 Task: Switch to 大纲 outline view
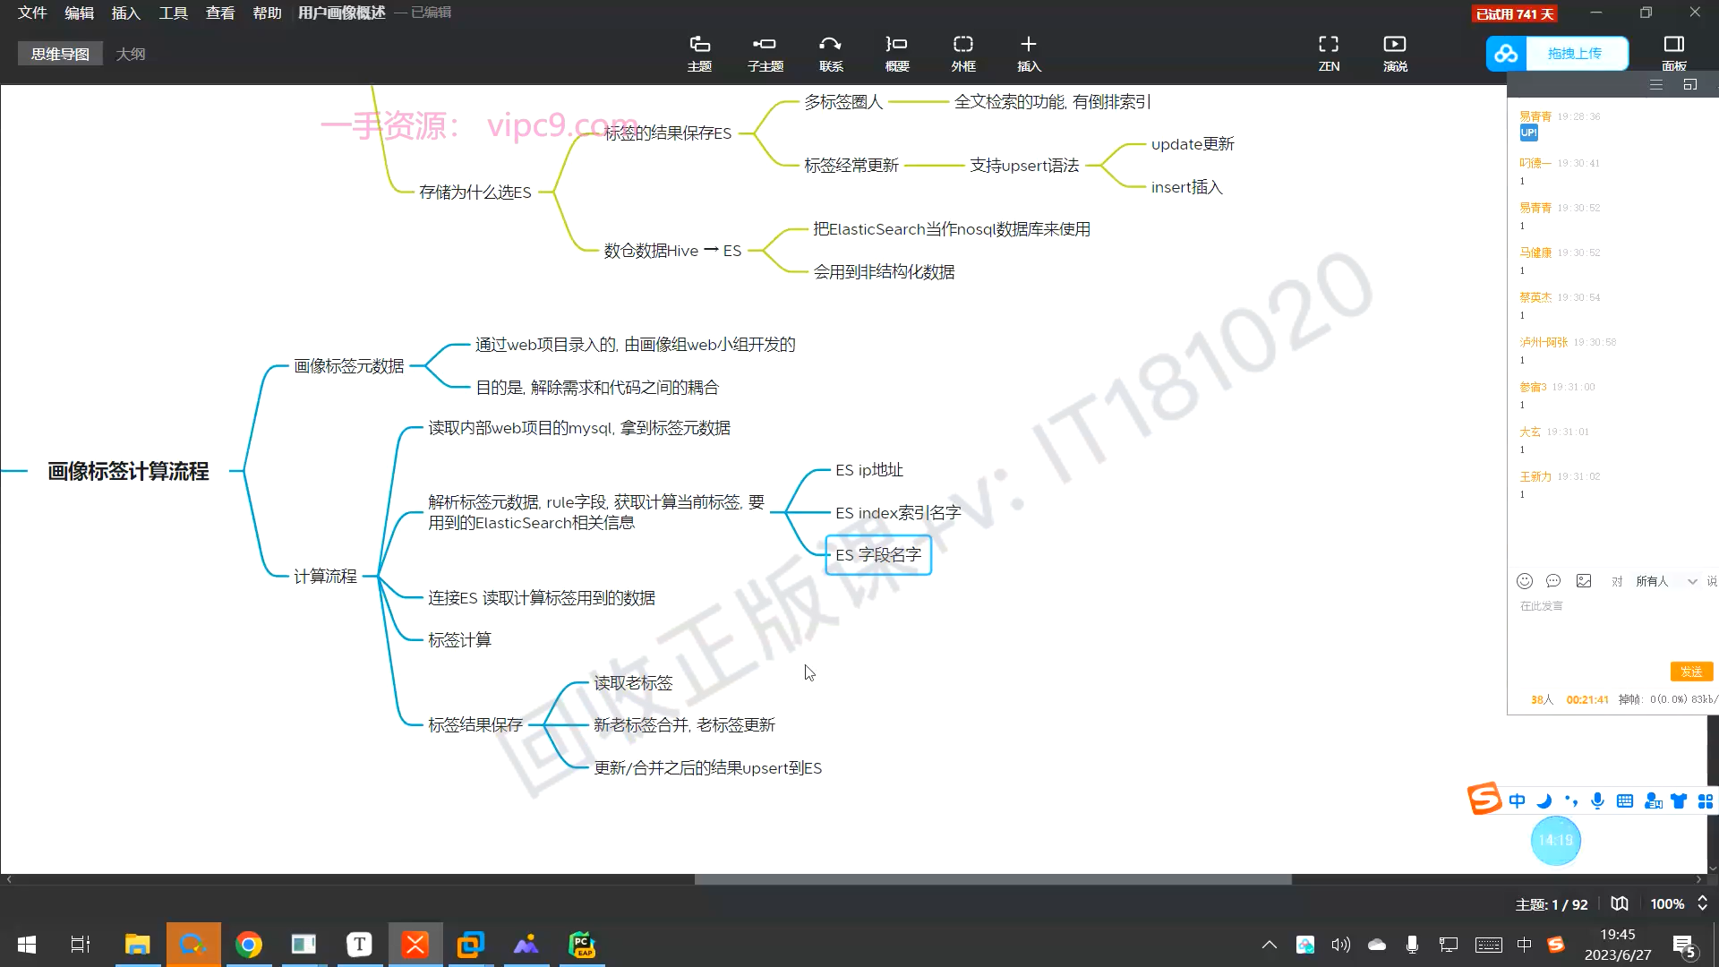pos(131,54)
